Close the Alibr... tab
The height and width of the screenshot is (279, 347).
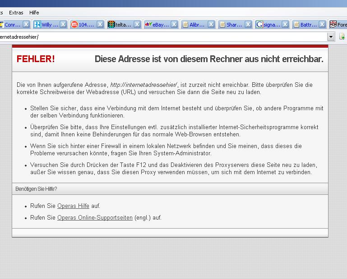(x=211, y=24)
